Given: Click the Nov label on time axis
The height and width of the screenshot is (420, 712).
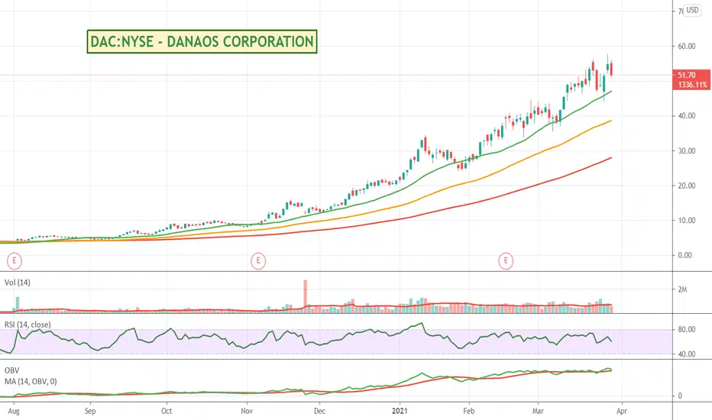Looking at the screenshot, I should (x=247, y=411).
